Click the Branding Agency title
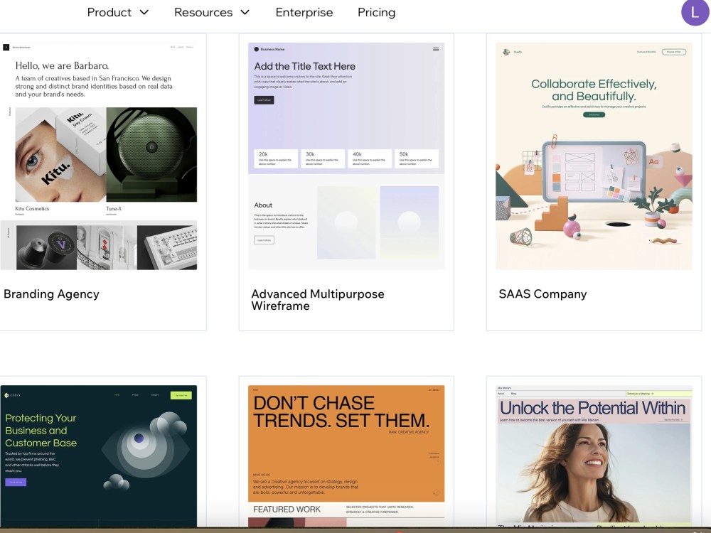This screenshot has height=533, width=711. point(51,294)
